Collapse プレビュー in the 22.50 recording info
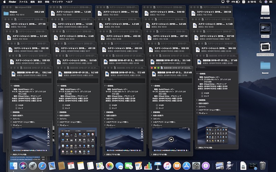This screenshot has width=276, height=172. click(197, 113)
